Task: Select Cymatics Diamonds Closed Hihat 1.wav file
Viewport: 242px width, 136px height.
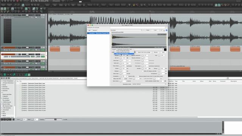Action: 33,83
